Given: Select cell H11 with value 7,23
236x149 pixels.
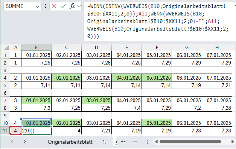Looking at the screenshot, I should tap(217, 131).
